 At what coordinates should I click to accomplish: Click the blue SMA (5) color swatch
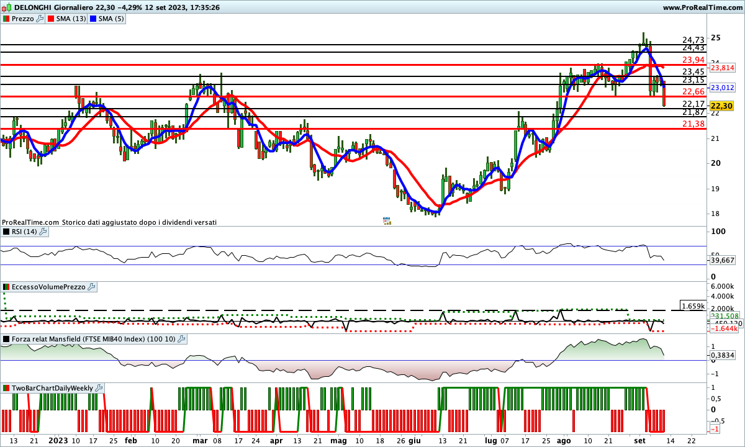(93, 19)
